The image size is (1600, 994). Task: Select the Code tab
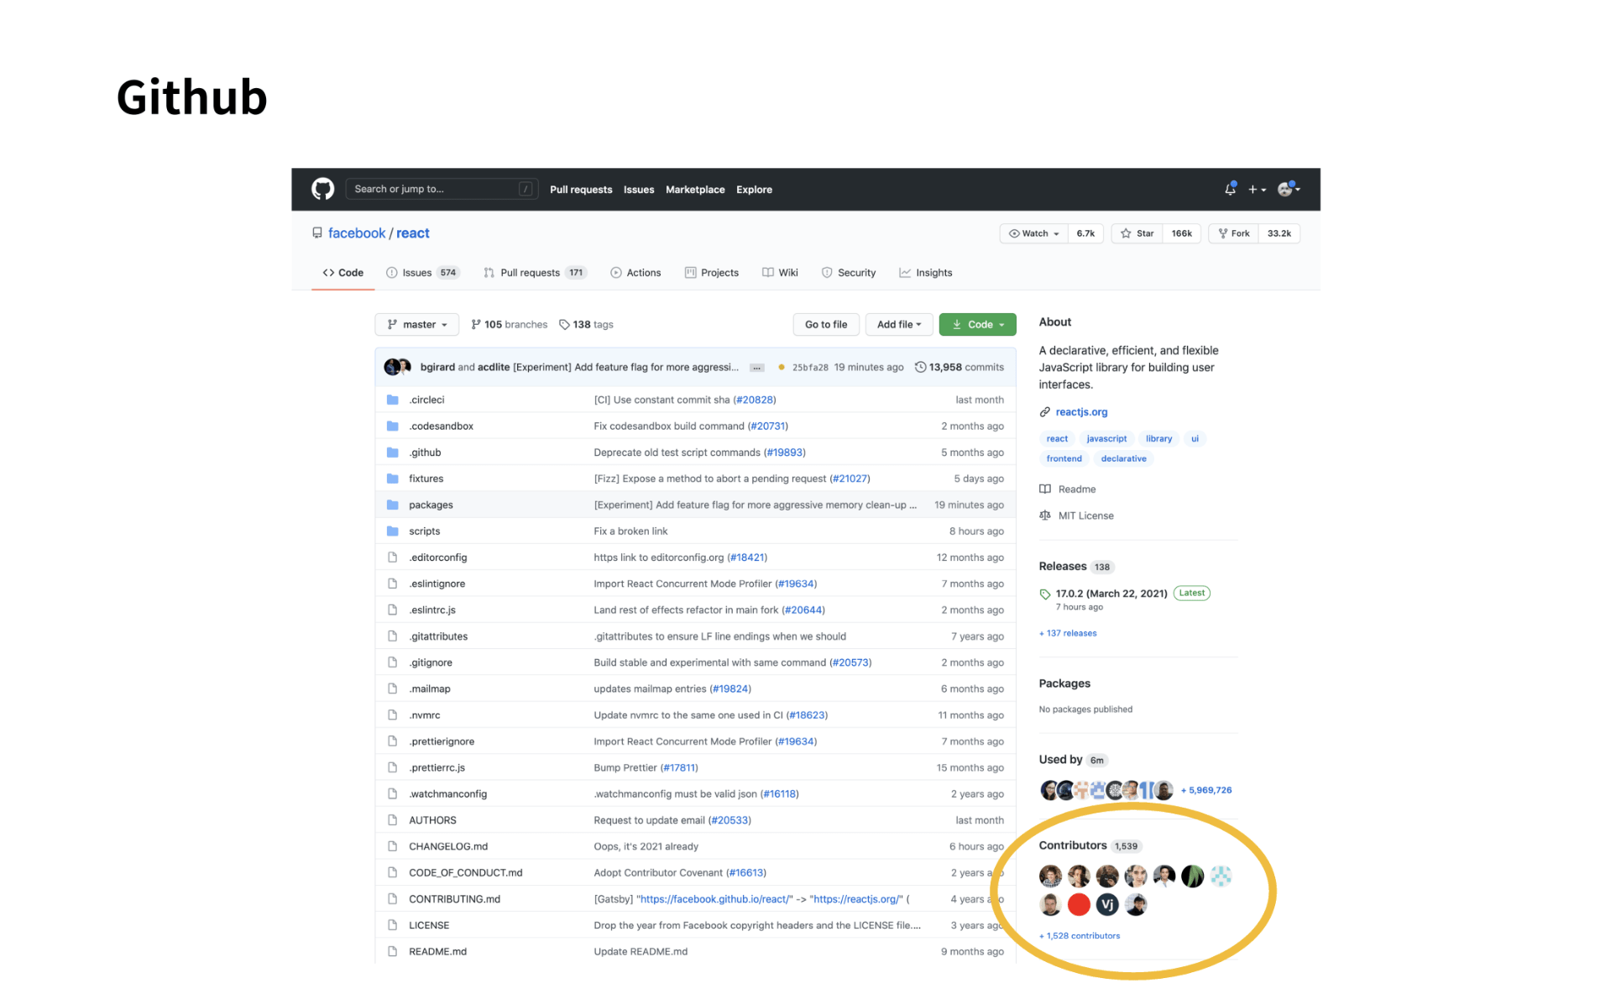pyautogui.click(x=342, y=273)
